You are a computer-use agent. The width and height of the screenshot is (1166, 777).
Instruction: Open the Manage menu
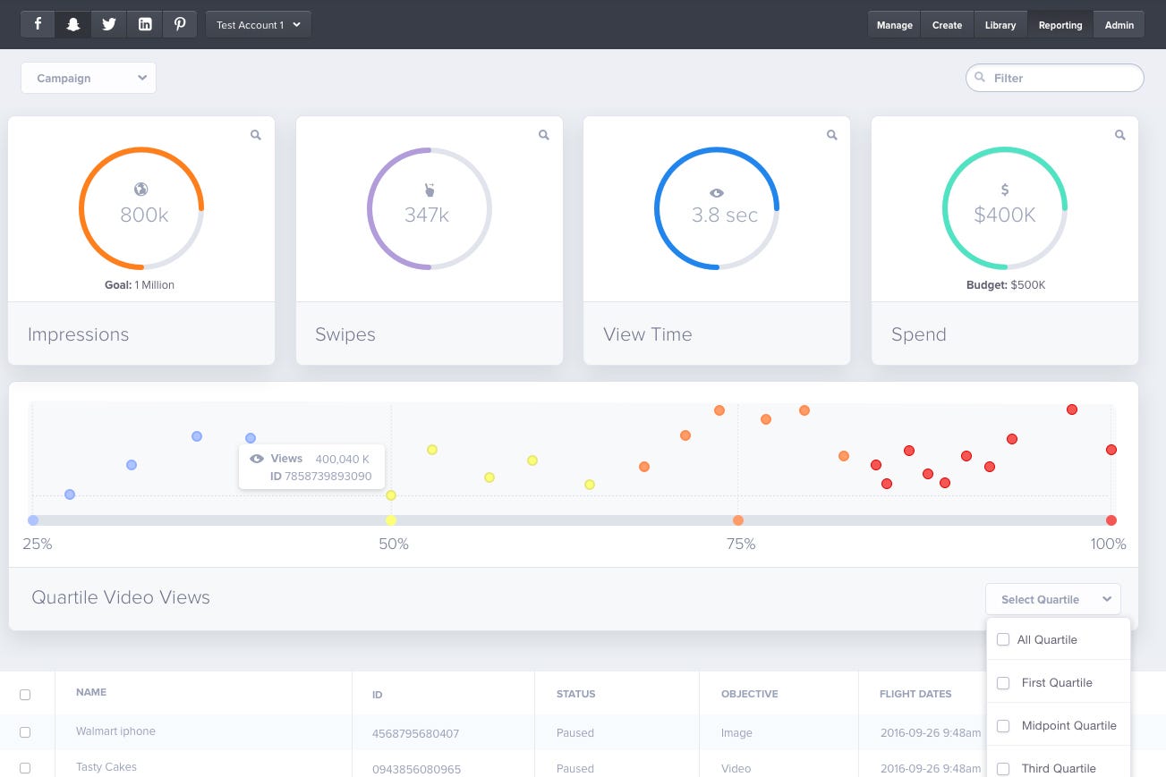[x=894, y=24]
